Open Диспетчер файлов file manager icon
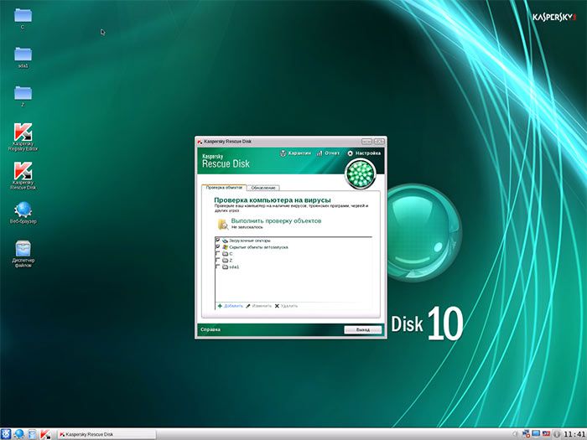587x440 pixels. pos(23,254)
